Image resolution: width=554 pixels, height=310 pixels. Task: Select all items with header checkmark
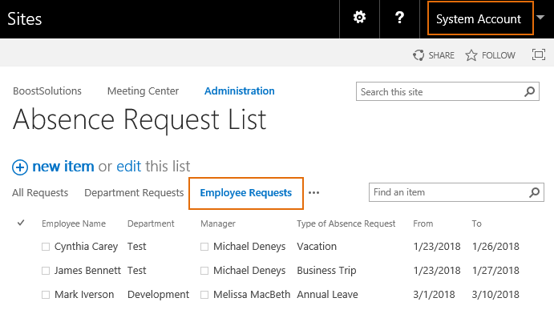pos(21,223)
